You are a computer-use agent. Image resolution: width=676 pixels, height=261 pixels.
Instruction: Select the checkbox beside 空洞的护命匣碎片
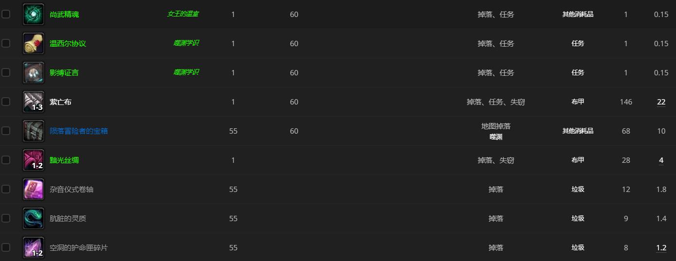tap(6, 247)
